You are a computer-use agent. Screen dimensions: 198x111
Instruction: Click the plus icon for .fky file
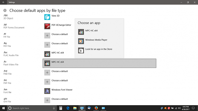[47, 45]
